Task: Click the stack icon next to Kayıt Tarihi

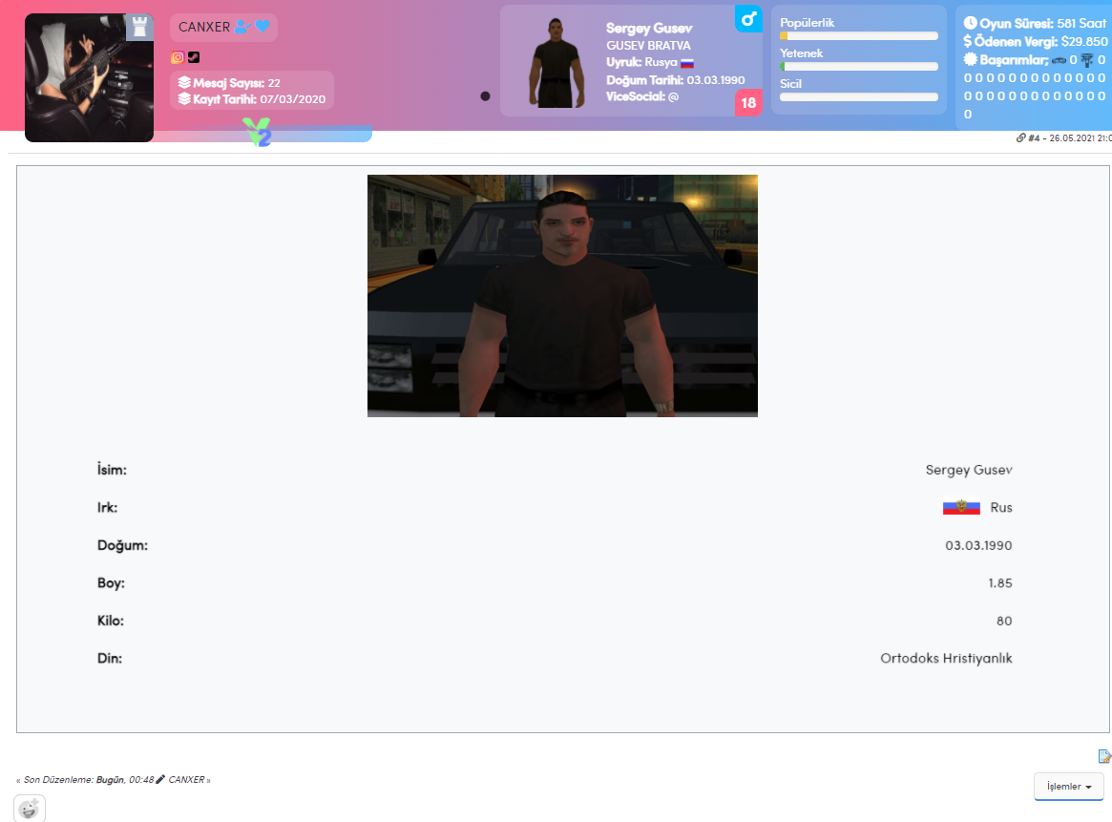Action: (x=184, y=98)
